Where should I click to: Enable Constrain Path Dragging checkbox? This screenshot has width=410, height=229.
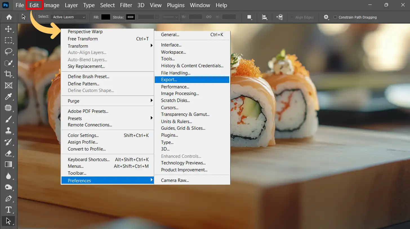335,17
